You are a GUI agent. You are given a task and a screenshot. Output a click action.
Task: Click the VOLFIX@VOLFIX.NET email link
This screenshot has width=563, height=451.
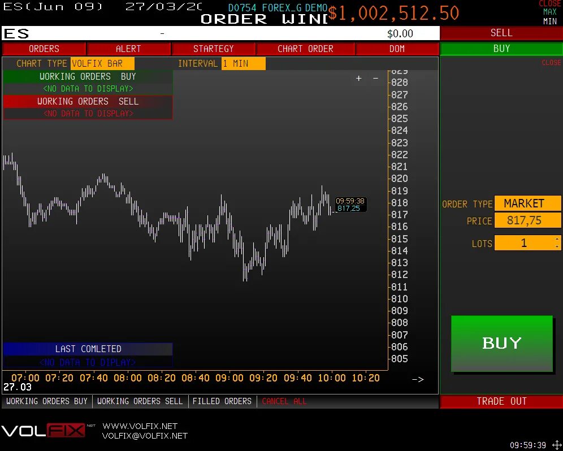tap(145, 436)
